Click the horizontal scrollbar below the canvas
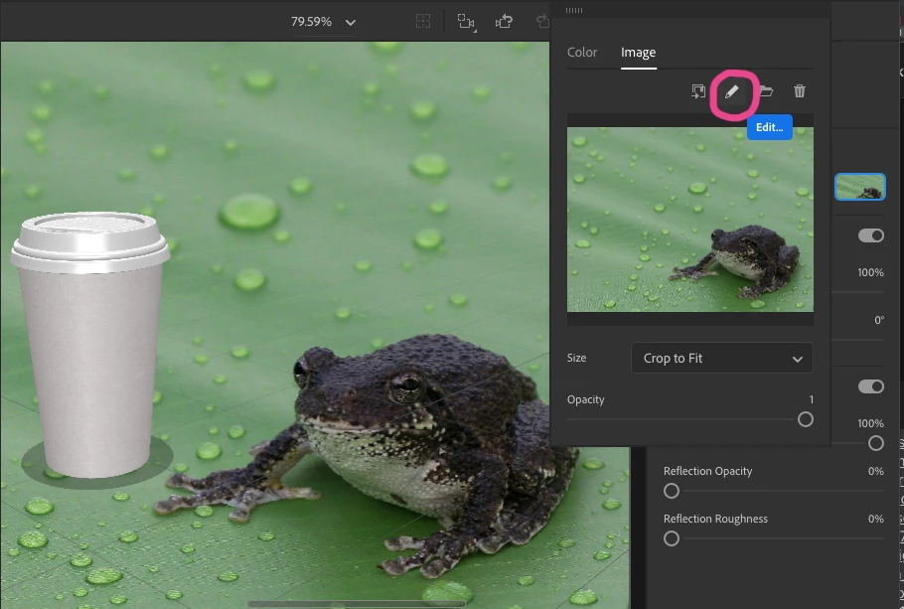904x609 pixels. [357, 604]
